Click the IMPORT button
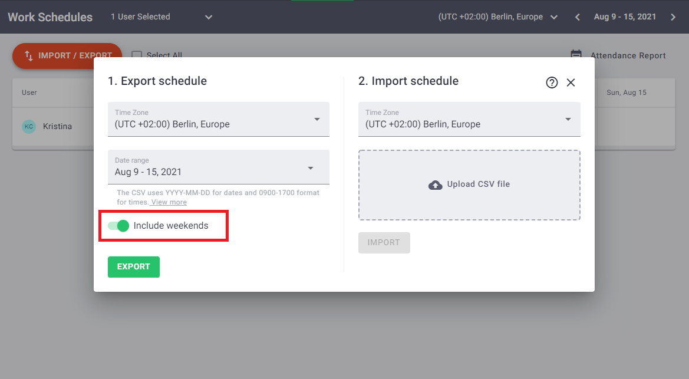This screenshot has width=689, height=379. click(x=384, y=242)
